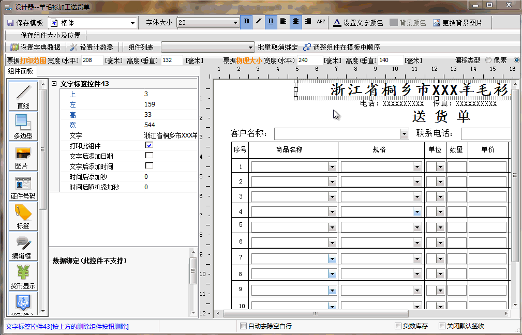Toggle bold text formatting

(246, 22)
